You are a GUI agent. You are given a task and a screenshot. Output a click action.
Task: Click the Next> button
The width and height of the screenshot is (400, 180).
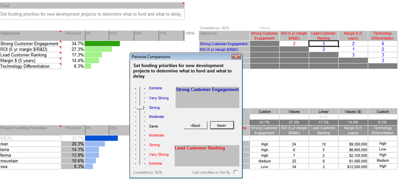pyautogui.click(x=221, y=125)
